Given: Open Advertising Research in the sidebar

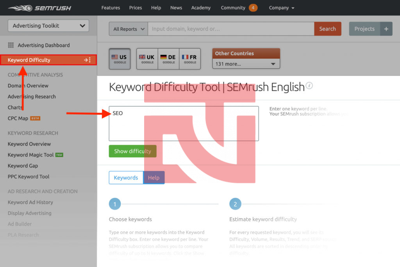Looking at the screenshot, I should click(32, 97).
